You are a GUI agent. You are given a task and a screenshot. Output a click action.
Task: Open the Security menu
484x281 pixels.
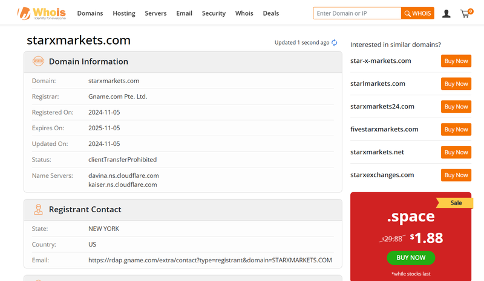[214, 13]
